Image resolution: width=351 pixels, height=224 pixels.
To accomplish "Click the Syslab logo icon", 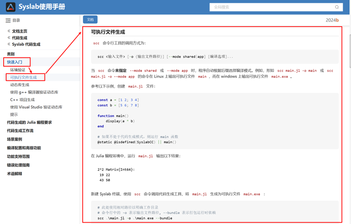I will click(x=11, y=7).
